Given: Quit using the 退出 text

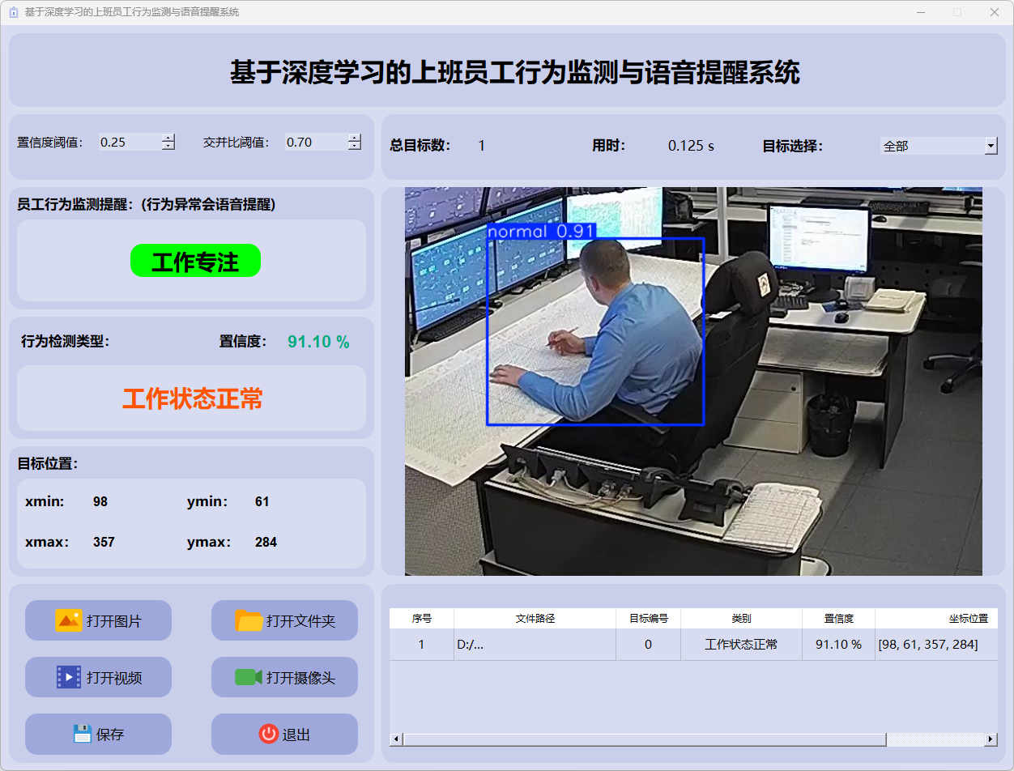Looking at the screenshot, I should click(296, 735).
